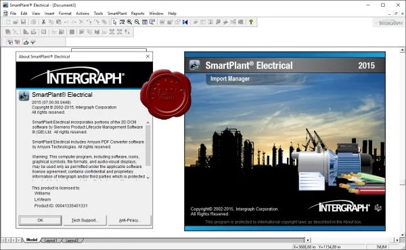Open the Actions menu
The width and height of the screenshot is (406, 250).
point(83,14)
